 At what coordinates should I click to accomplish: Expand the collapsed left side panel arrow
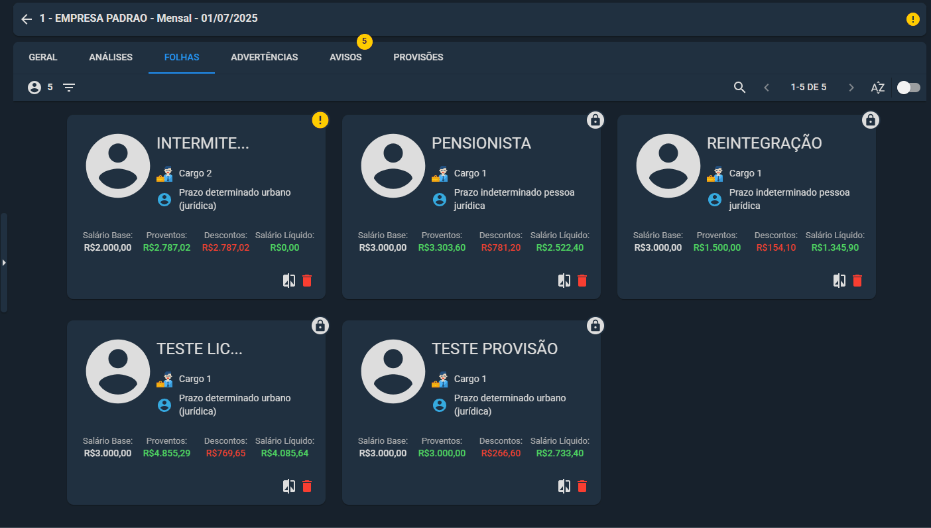point(4,263)
